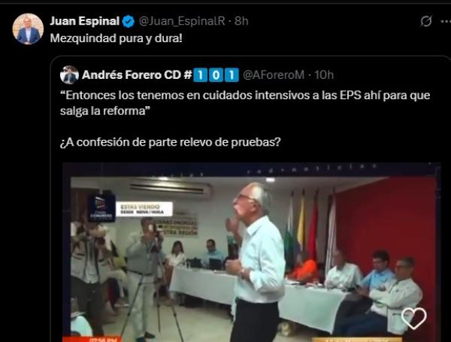Click the blue 101 number emoji badges

[216, 74]
